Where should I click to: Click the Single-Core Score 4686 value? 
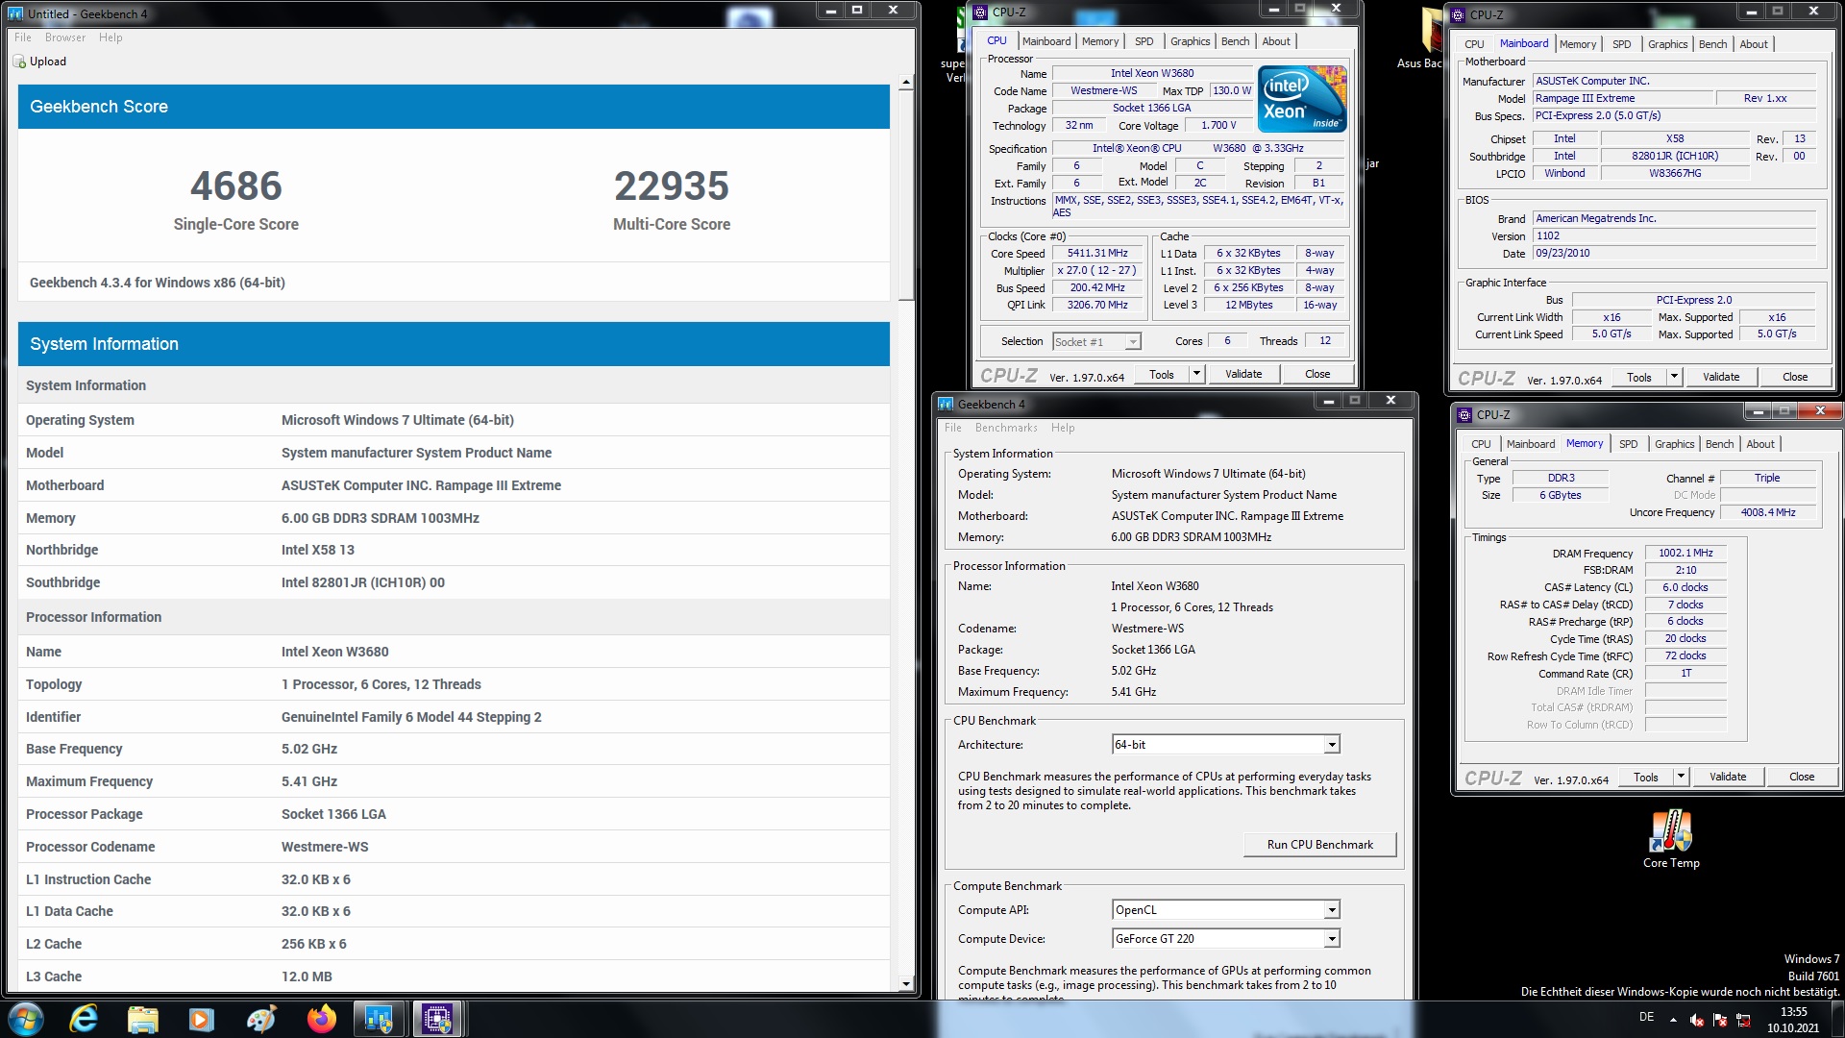click(235, 186)
